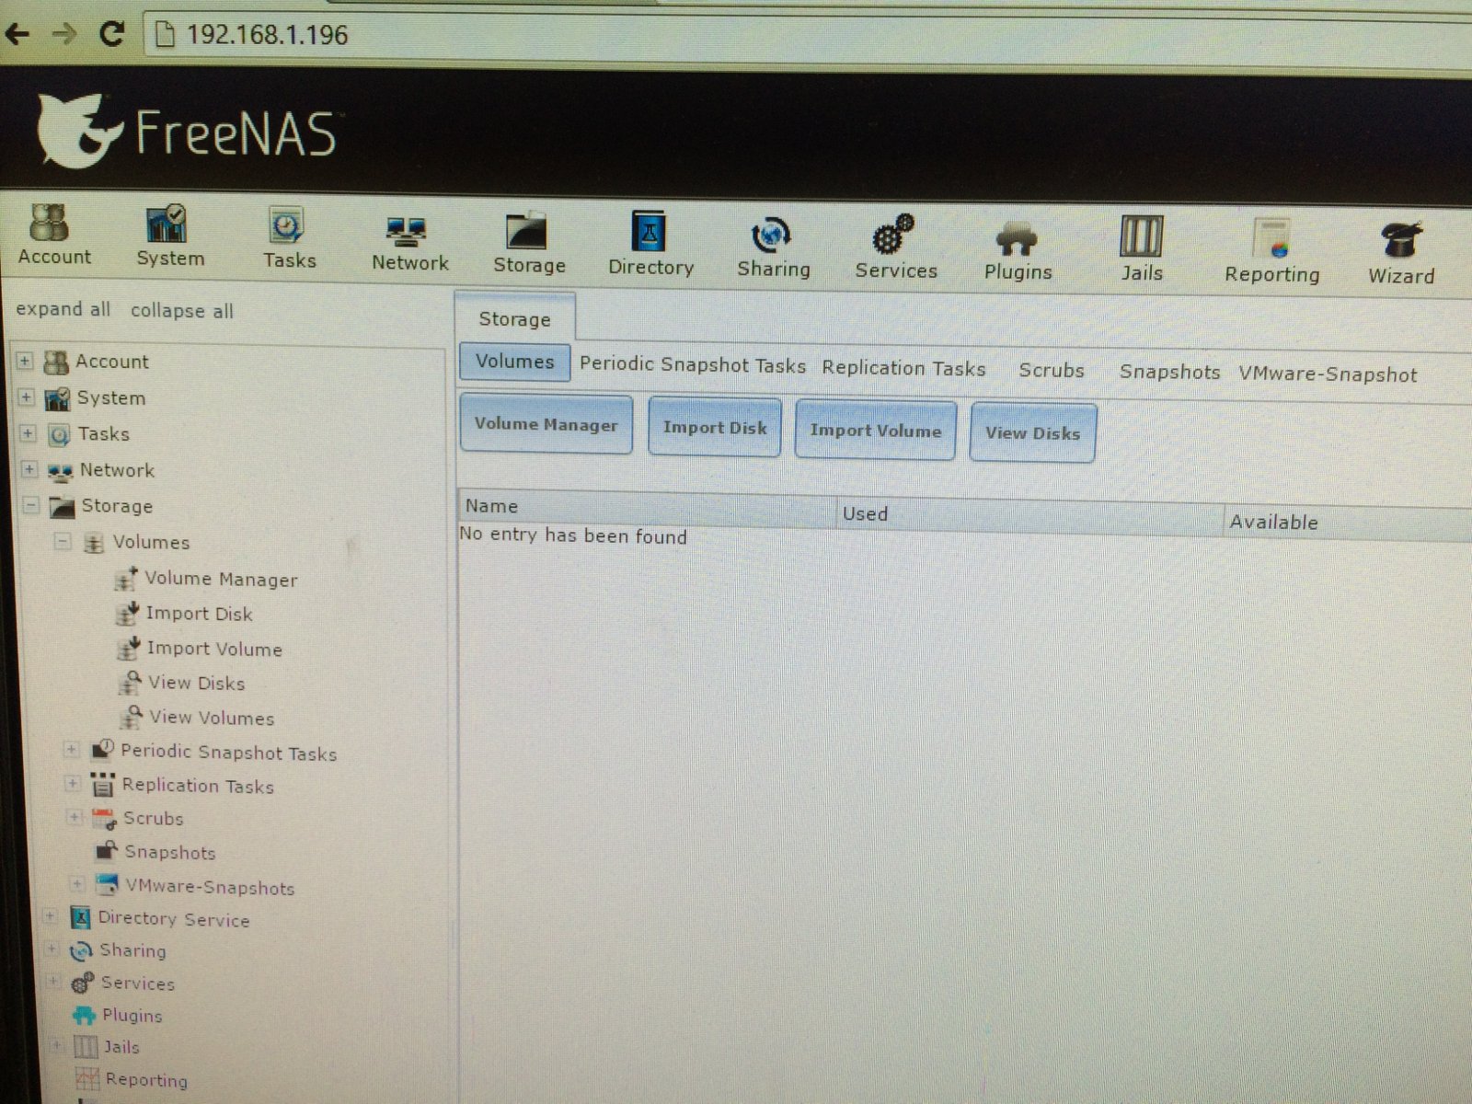Open the Sharing toolbar icon

pos(773,247)
